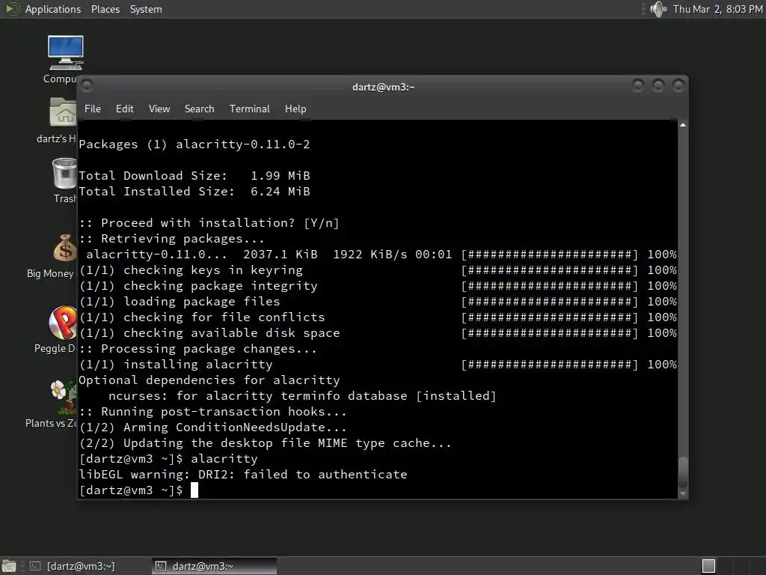Image resolution: width=766 pixels, height=575 pixels.
Task: Click the 'ncurses: for alacritty terminfo database' line
Action: [302, 395]
